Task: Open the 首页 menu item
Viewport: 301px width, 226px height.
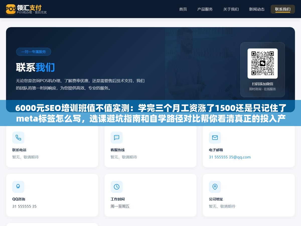Action: 183,9
